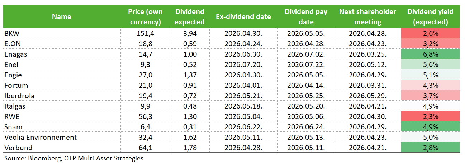The height and width of the screenshot is (163, 469).
Task: Select the Engie name cell
Action: coord(61,75)
